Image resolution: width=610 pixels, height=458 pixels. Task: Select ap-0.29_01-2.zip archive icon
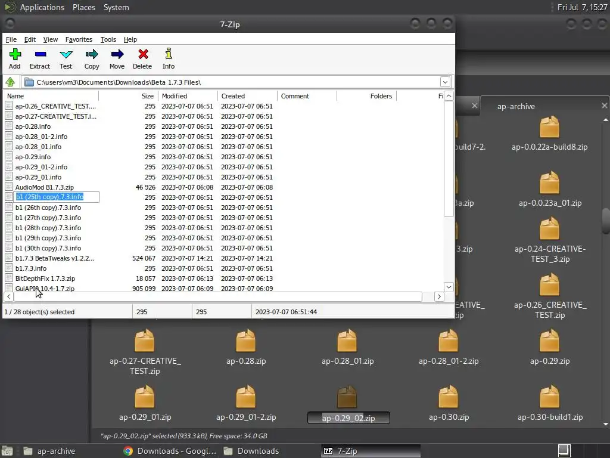pos(246,396)
